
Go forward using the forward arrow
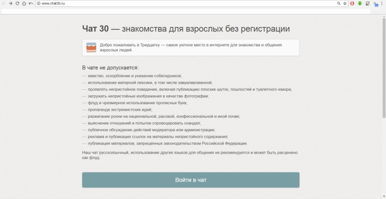click(x=10, y=3)
